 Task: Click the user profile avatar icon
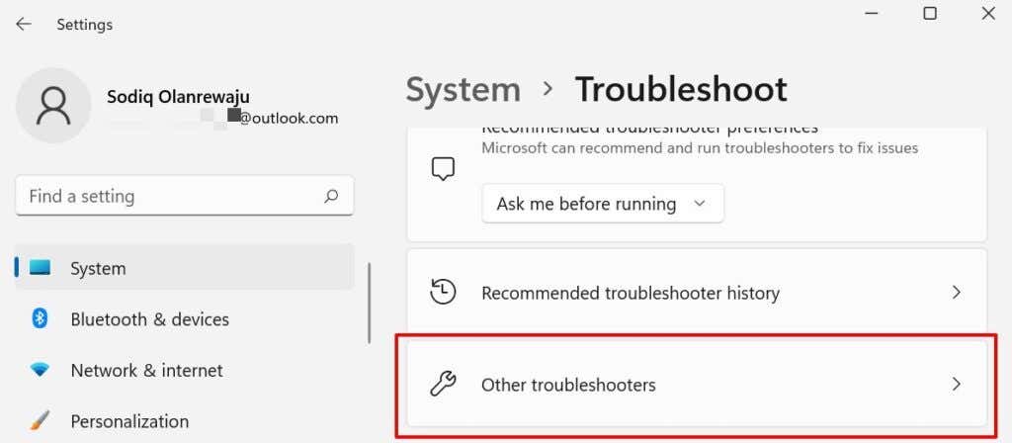pos(54,105)
